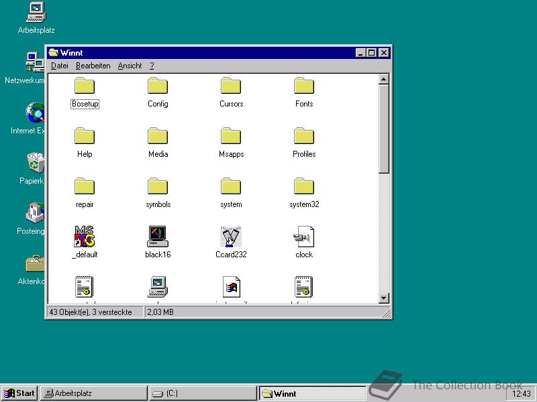The height and width of the screenshot is (402, 537).
Task: Select the system folder icon
Action: (x=231, y=186)
